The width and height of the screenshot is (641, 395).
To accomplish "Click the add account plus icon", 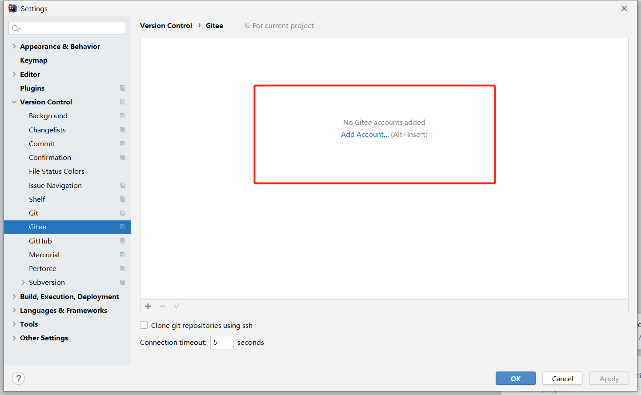I will 148,306.
